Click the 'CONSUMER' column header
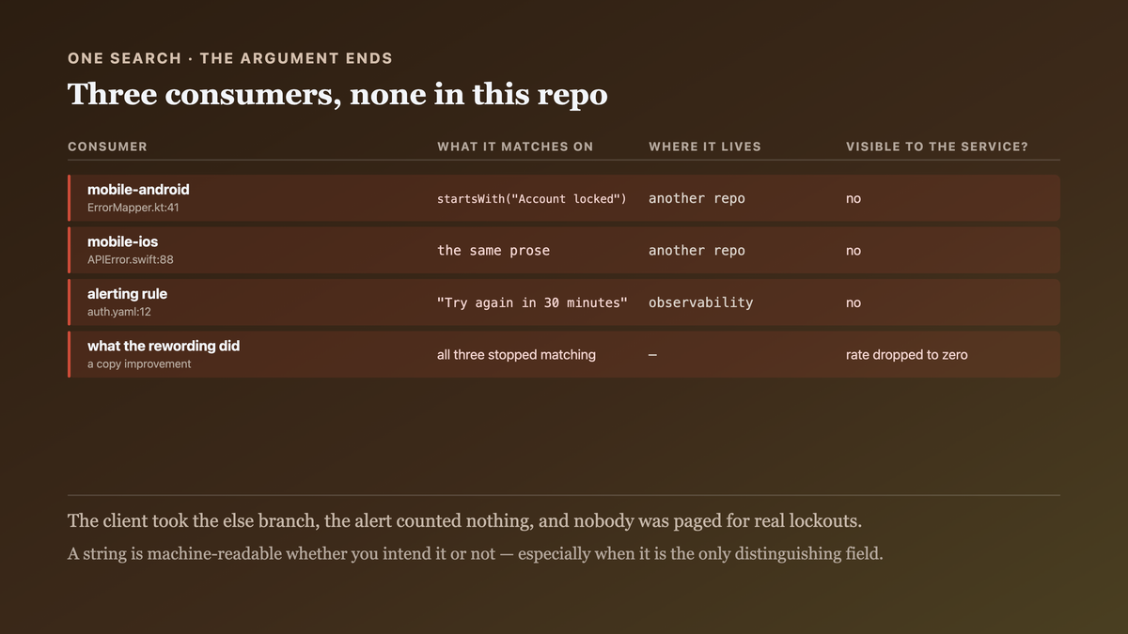 pos(107,147)
